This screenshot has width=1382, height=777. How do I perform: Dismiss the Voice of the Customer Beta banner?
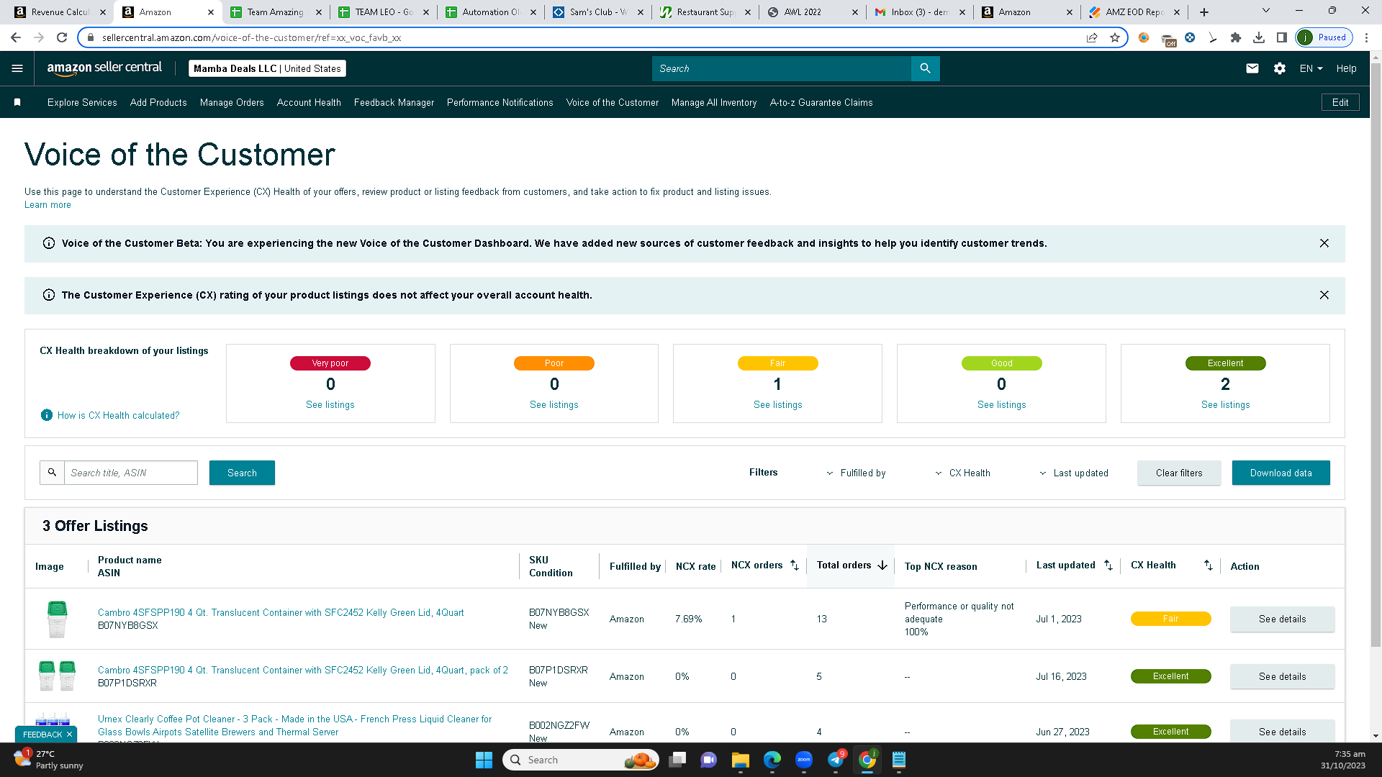tap(1324, 243)
